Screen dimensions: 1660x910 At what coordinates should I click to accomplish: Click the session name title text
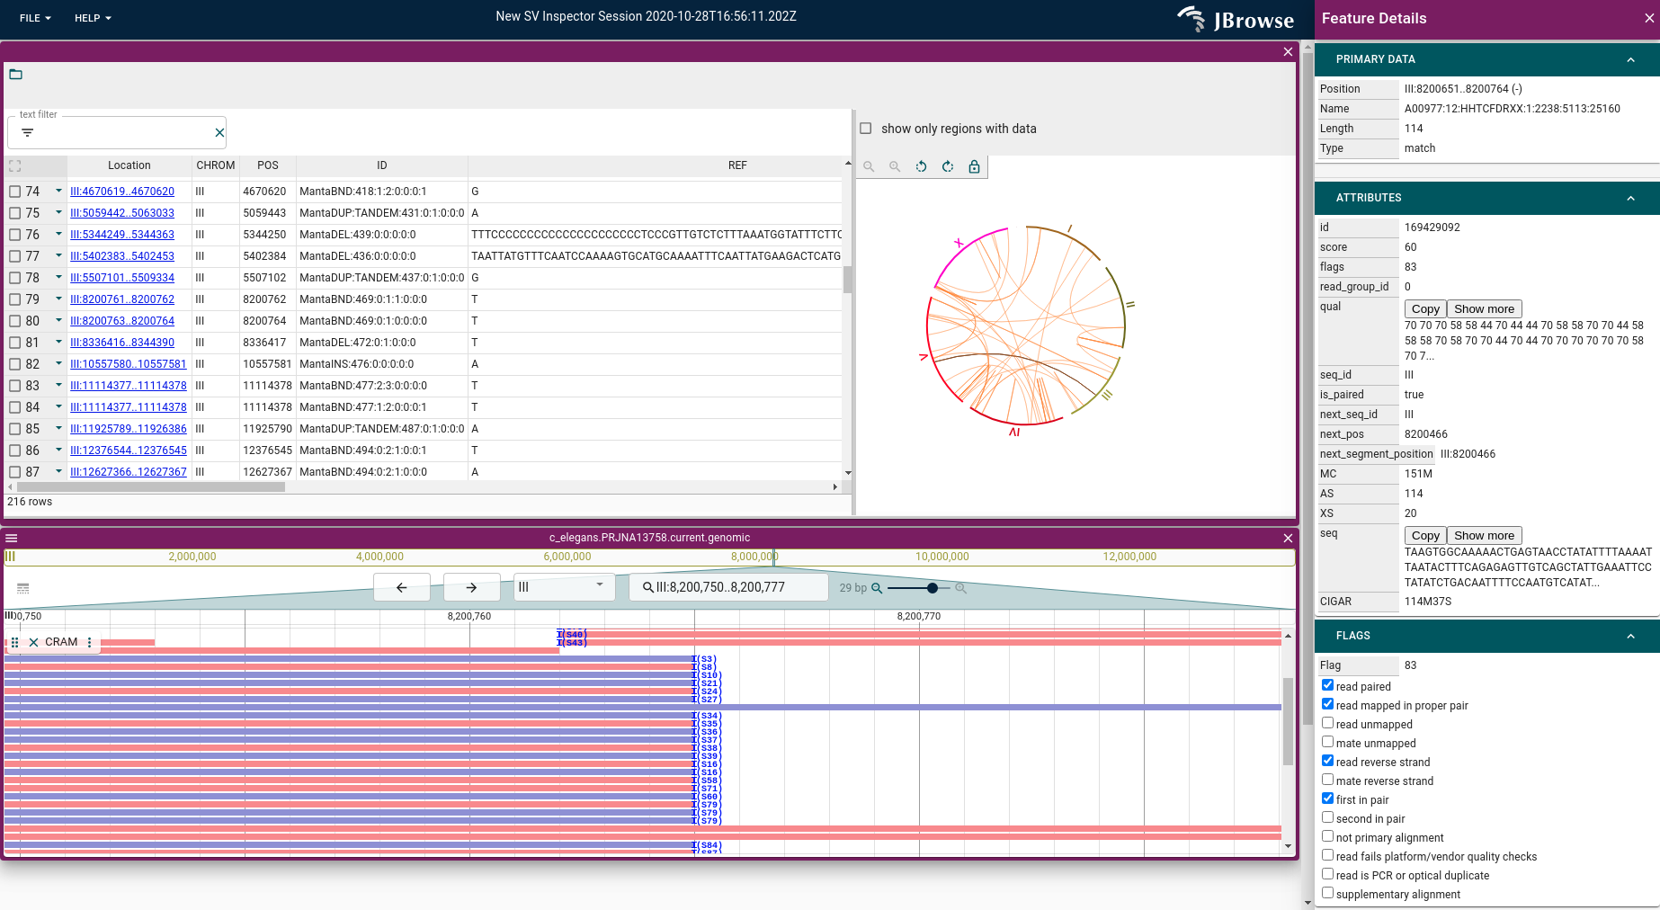647,16
